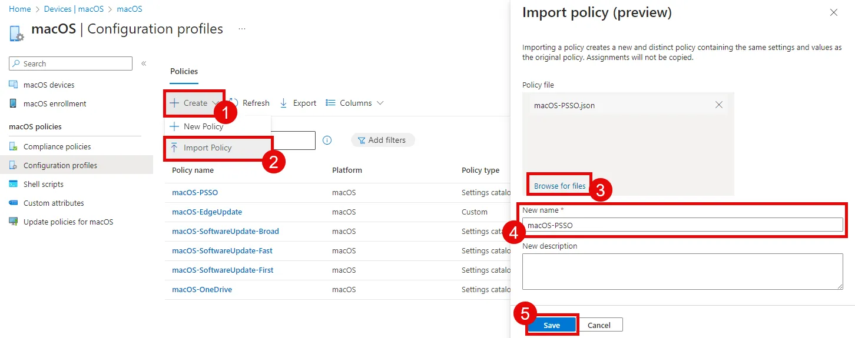
Task: Open the Columns dropdown chevron
Action: coord(380,103)
